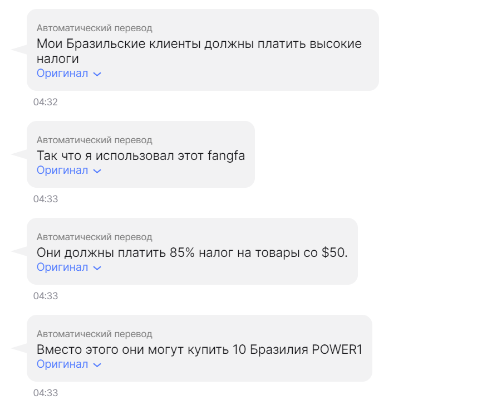The height and width of the screenshot is (409, 487).
Task: Click the 04:32 timestamp
Action: coord(46,102)
